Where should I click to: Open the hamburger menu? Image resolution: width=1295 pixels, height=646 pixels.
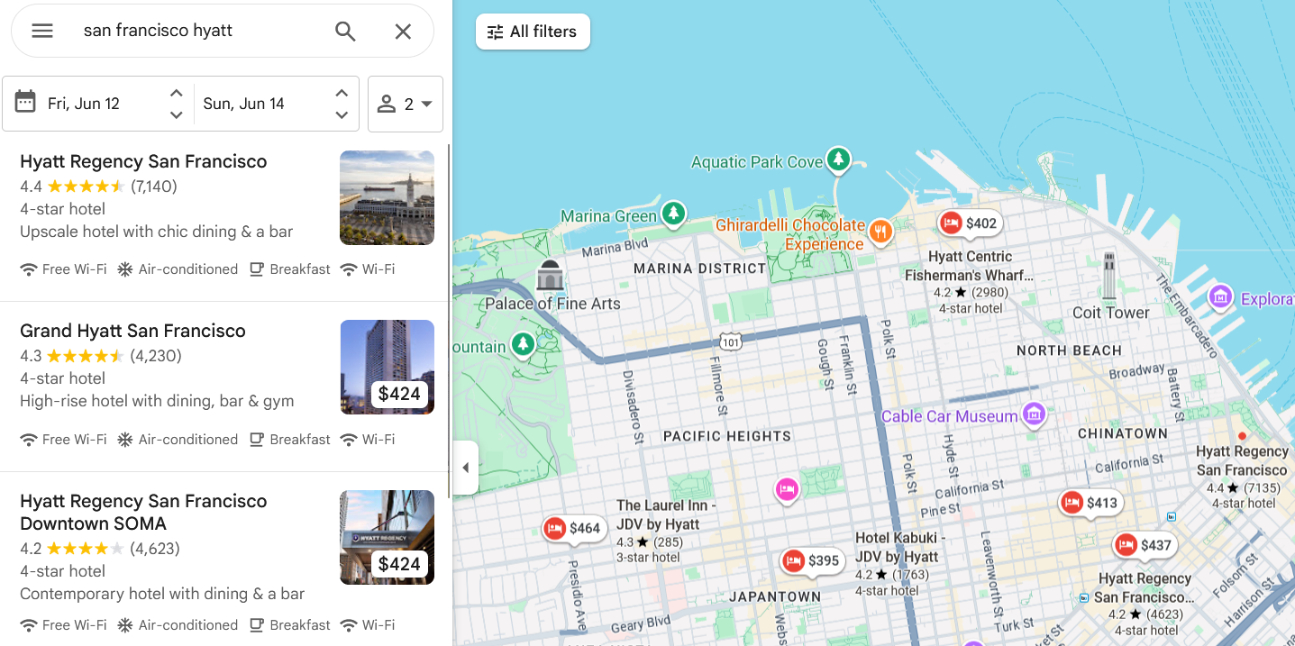tap(42, 31)
